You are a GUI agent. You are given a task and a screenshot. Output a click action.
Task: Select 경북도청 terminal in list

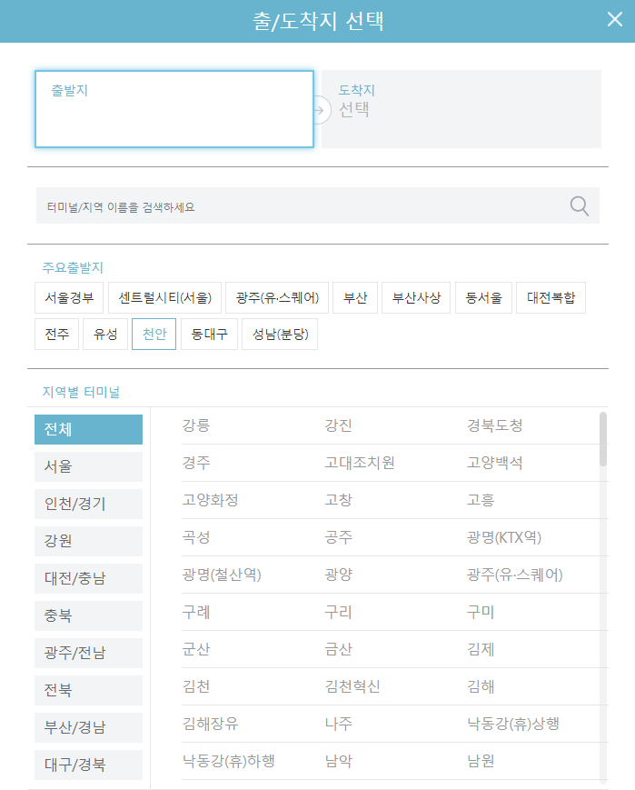tap(495, 425)
